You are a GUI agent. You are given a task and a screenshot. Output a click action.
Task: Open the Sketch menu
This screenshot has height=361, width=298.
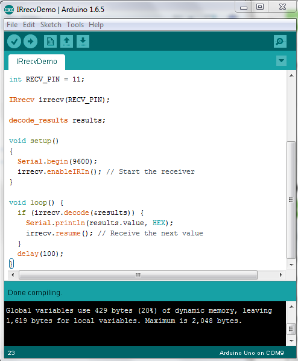point(51,25)
